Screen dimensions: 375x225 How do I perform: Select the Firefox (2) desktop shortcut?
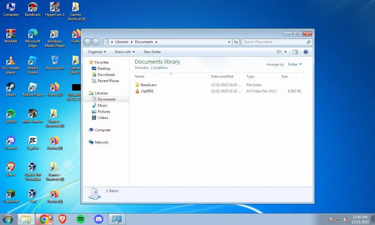tap(55, 89)
